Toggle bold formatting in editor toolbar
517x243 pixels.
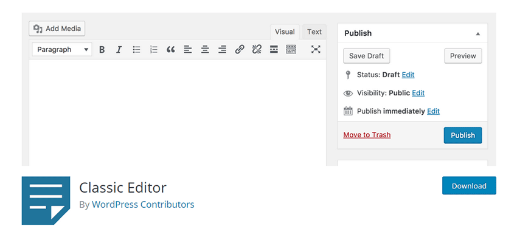coord(102,50)
